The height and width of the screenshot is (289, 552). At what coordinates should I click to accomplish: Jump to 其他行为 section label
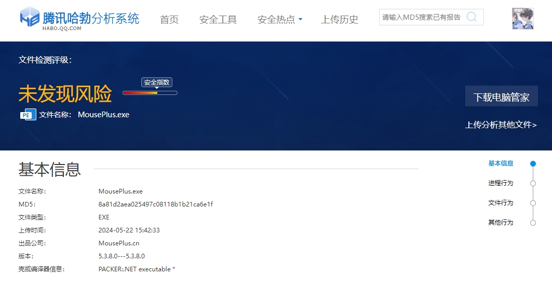click(x=501, y=223)
